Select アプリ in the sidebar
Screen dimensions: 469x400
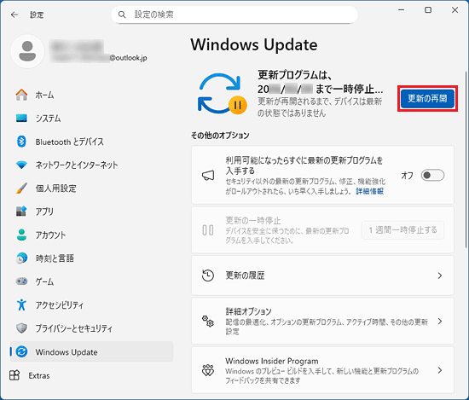click(91, 212)
